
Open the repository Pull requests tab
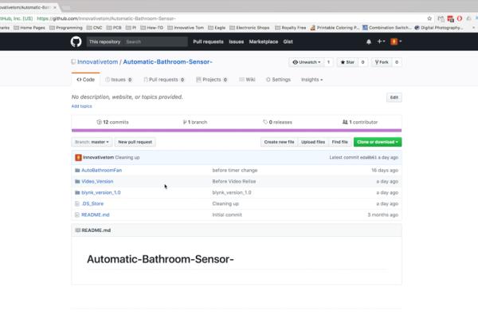pos(164,80)
